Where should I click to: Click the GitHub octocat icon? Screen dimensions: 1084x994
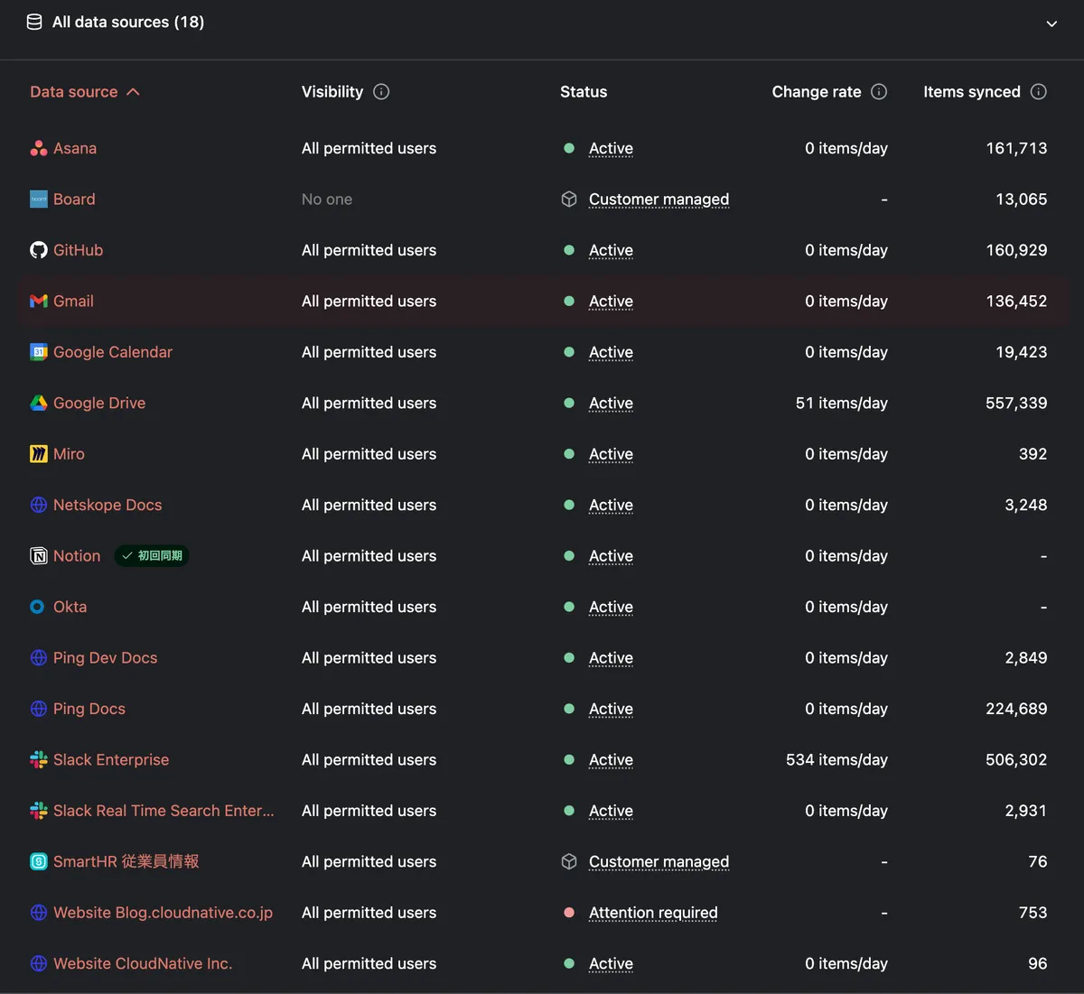coord(39,251)
